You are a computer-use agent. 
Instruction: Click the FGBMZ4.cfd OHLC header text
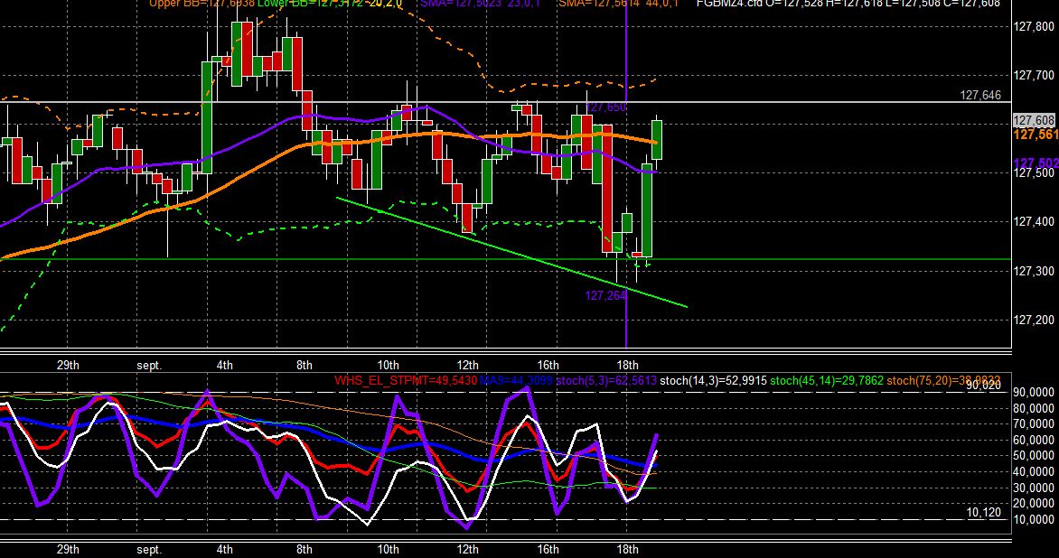pyautogui.click(x=848, y=4)
